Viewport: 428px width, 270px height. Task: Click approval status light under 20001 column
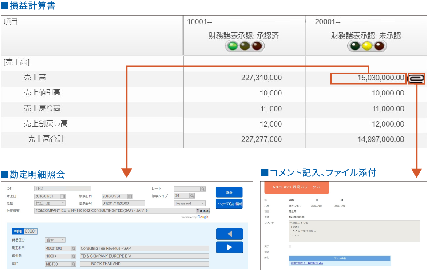point(366,46)
